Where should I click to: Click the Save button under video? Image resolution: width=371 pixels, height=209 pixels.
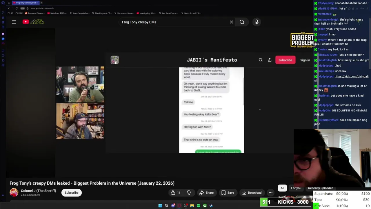pos(228,193)
